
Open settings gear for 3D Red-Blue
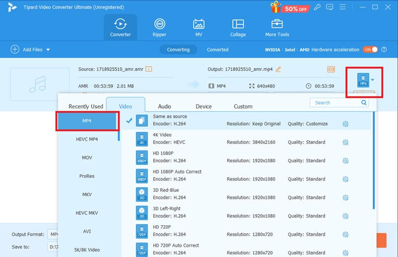tap(345, 198)
